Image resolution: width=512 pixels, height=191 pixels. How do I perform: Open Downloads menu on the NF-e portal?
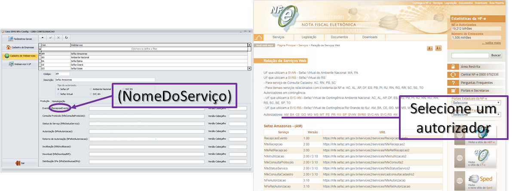370,37
